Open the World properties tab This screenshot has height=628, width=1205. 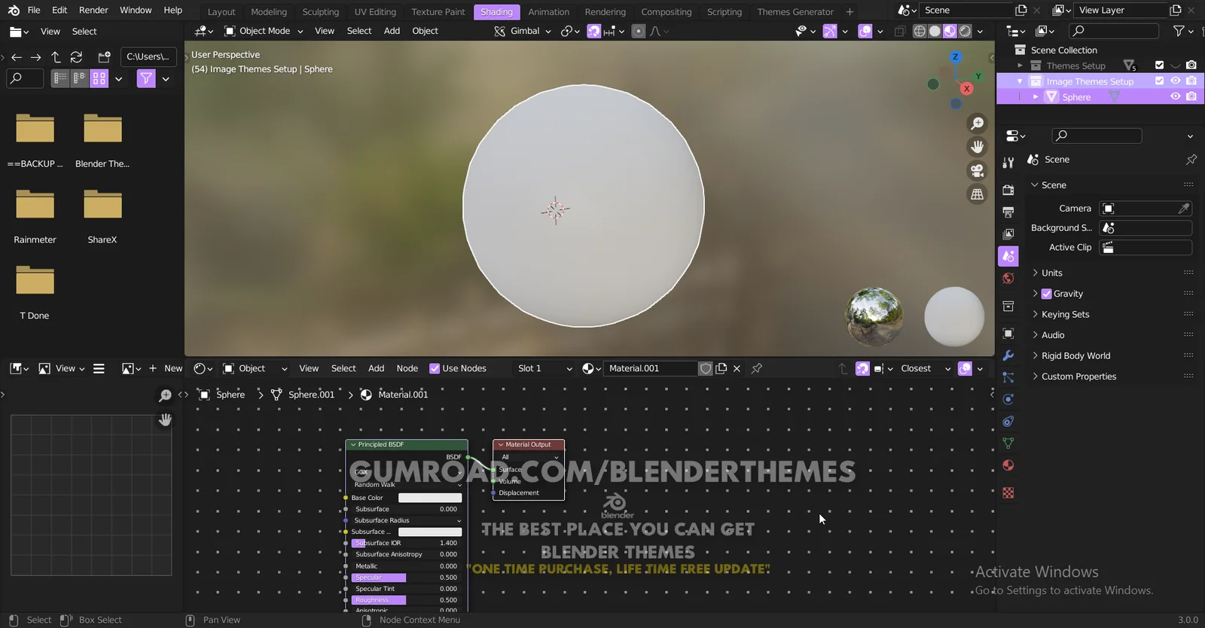(1008, 279)
